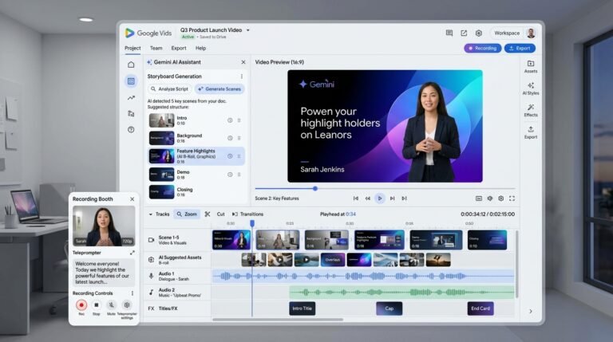Open the analytics trend icon in sidebar

[x=131, y=98]
